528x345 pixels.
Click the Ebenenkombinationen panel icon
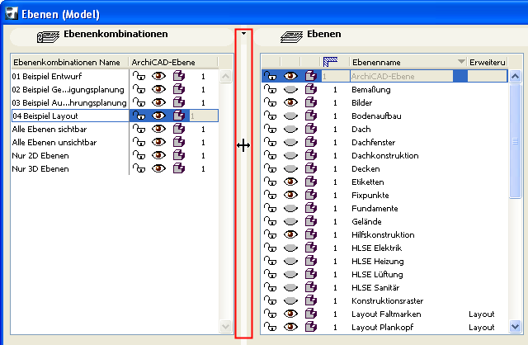(x=48, y=36)
